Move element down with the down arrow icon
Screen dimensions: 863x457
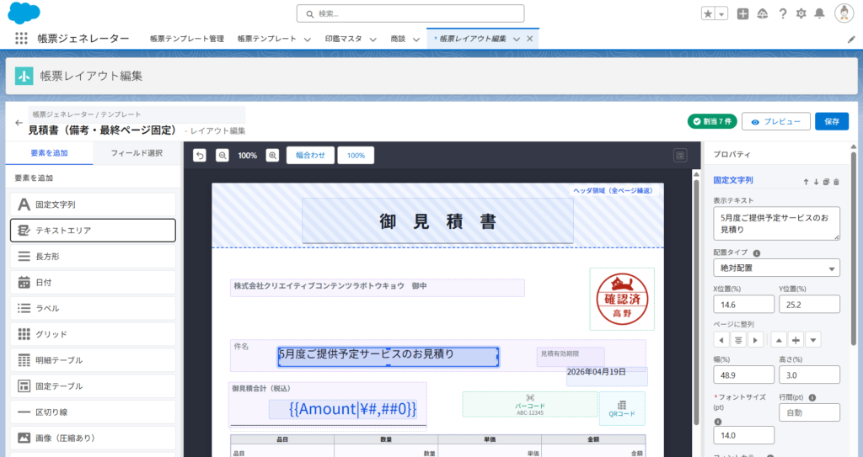coord(816,182)
